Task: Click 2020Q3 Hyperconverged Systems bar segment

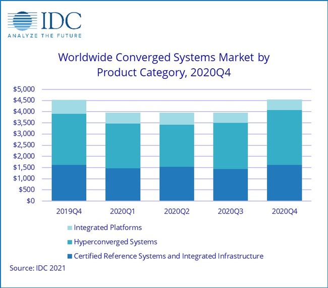Action: coord(231,146)
